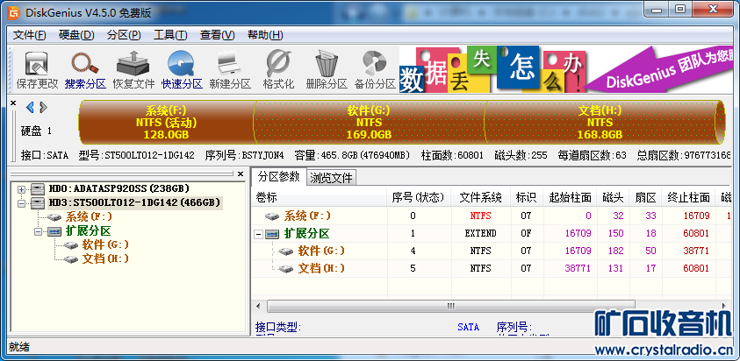Click the HD3 ST500LT012 disk icon
This screenshot has height=361, width=740.
39,203
